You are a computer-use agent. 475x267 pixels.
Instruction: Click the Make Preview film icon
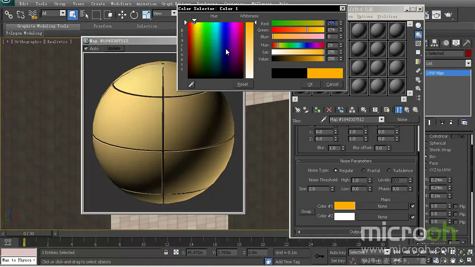click(x=418, y=70)
